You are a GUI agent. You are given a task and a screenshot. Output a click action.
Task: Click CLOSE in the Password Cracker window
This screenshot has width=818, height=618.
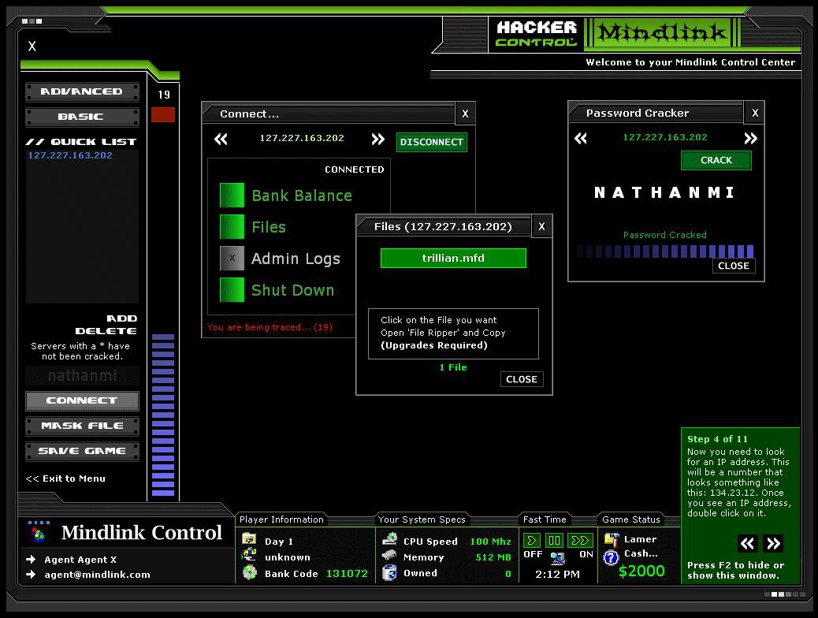point(734,266)
